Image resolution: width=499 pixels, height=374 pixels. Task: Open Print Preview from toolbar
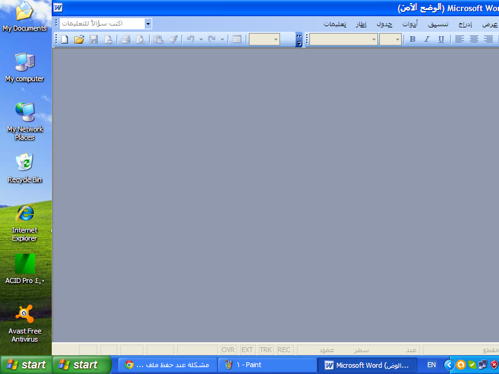pyautogui.click(x=140, y=39)
